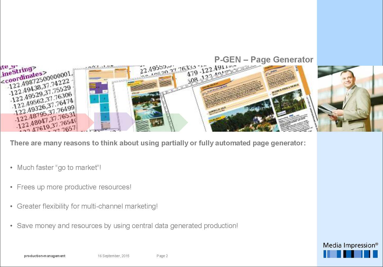The width and height of the screenshot is (383, 267).
Task: Click the businessman photo
Action: [x=350, y=99]
